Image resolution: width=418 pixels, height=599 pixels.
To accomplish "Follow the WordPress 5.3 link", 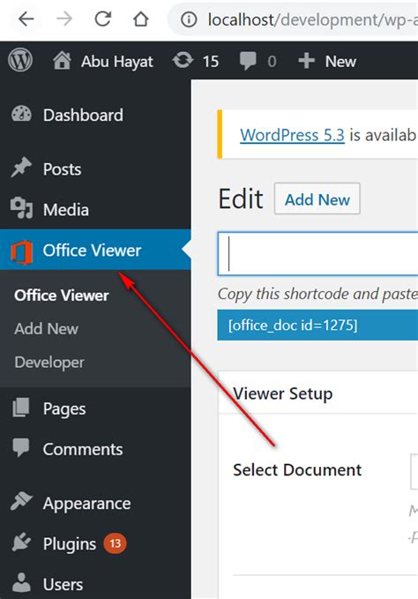I will pos(292,135).
